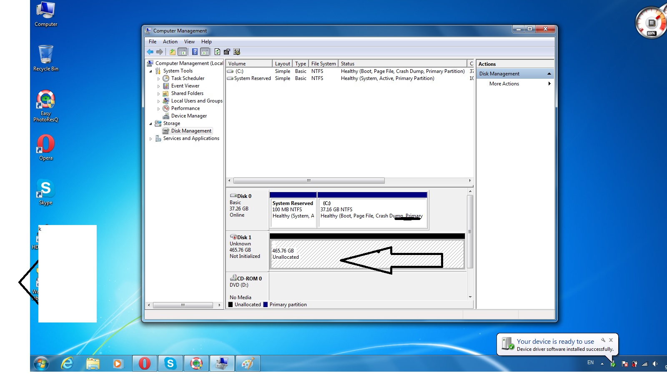Select Shared Folders in the tree

pyautogui.click(x=187, y=93)
